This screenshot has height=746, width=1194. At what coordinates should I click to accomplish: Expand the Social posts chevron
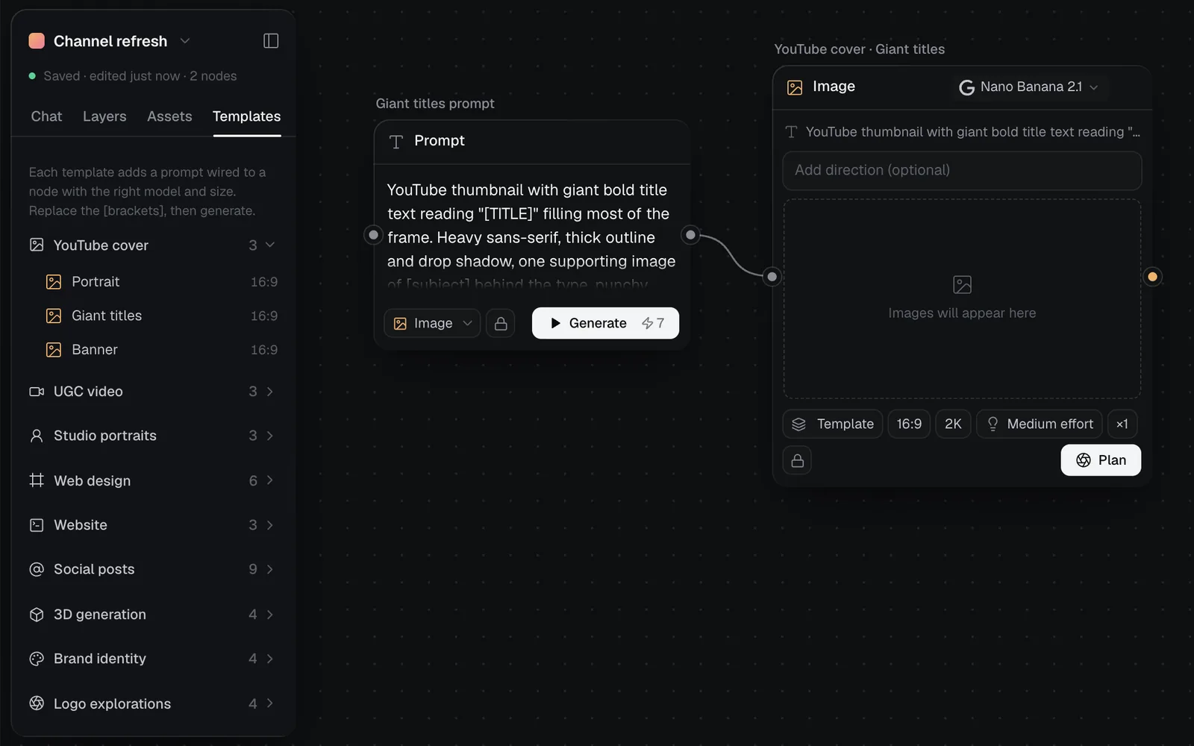pos(270,569)
